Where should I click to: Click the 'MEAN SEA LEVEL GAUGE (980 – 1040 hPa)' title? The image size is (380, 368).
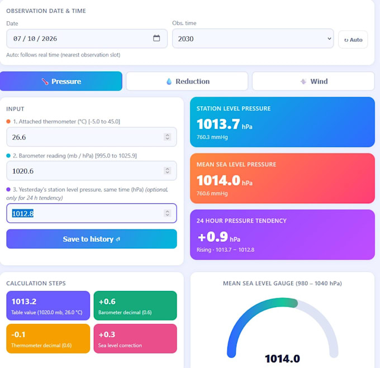(282, 283)
